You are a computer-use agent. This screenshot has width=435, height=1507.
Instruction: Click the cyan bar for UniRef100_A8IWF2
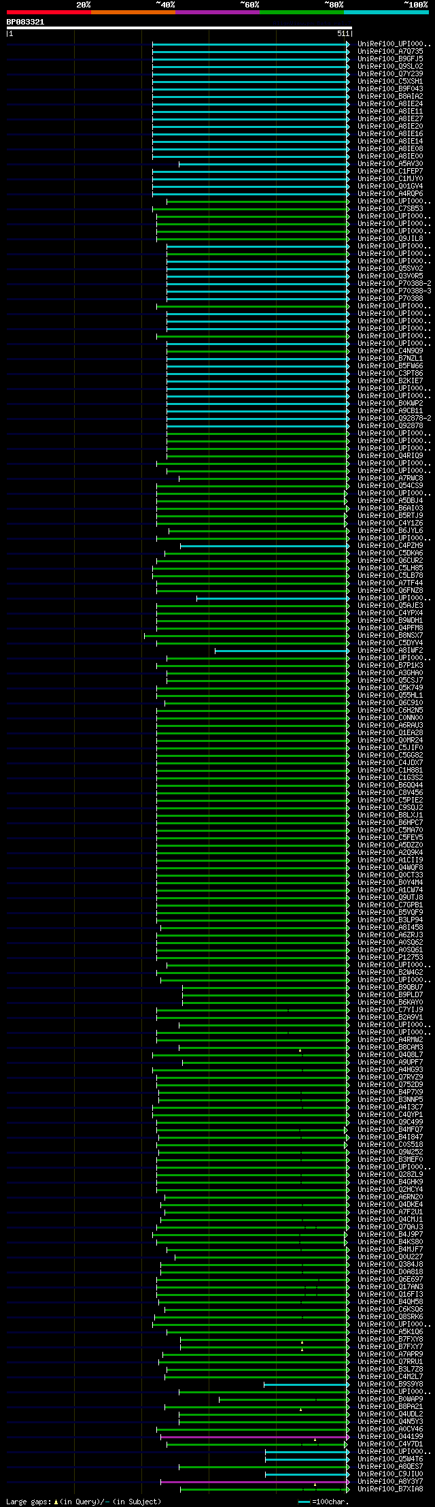coord(283,650)
